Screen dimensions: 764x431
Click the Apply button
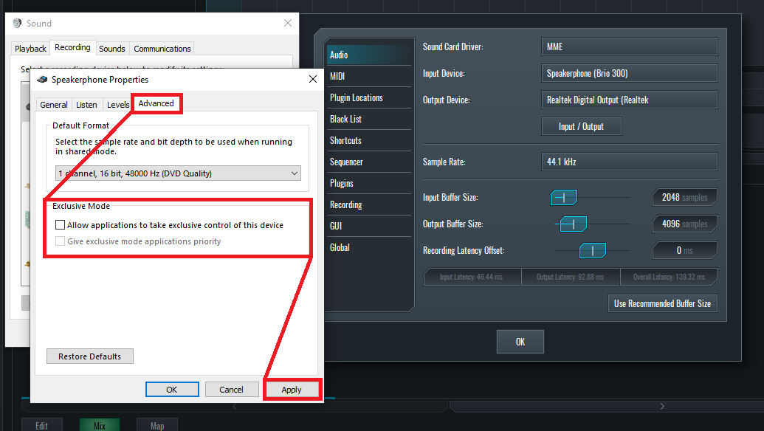tap(292, 390)
